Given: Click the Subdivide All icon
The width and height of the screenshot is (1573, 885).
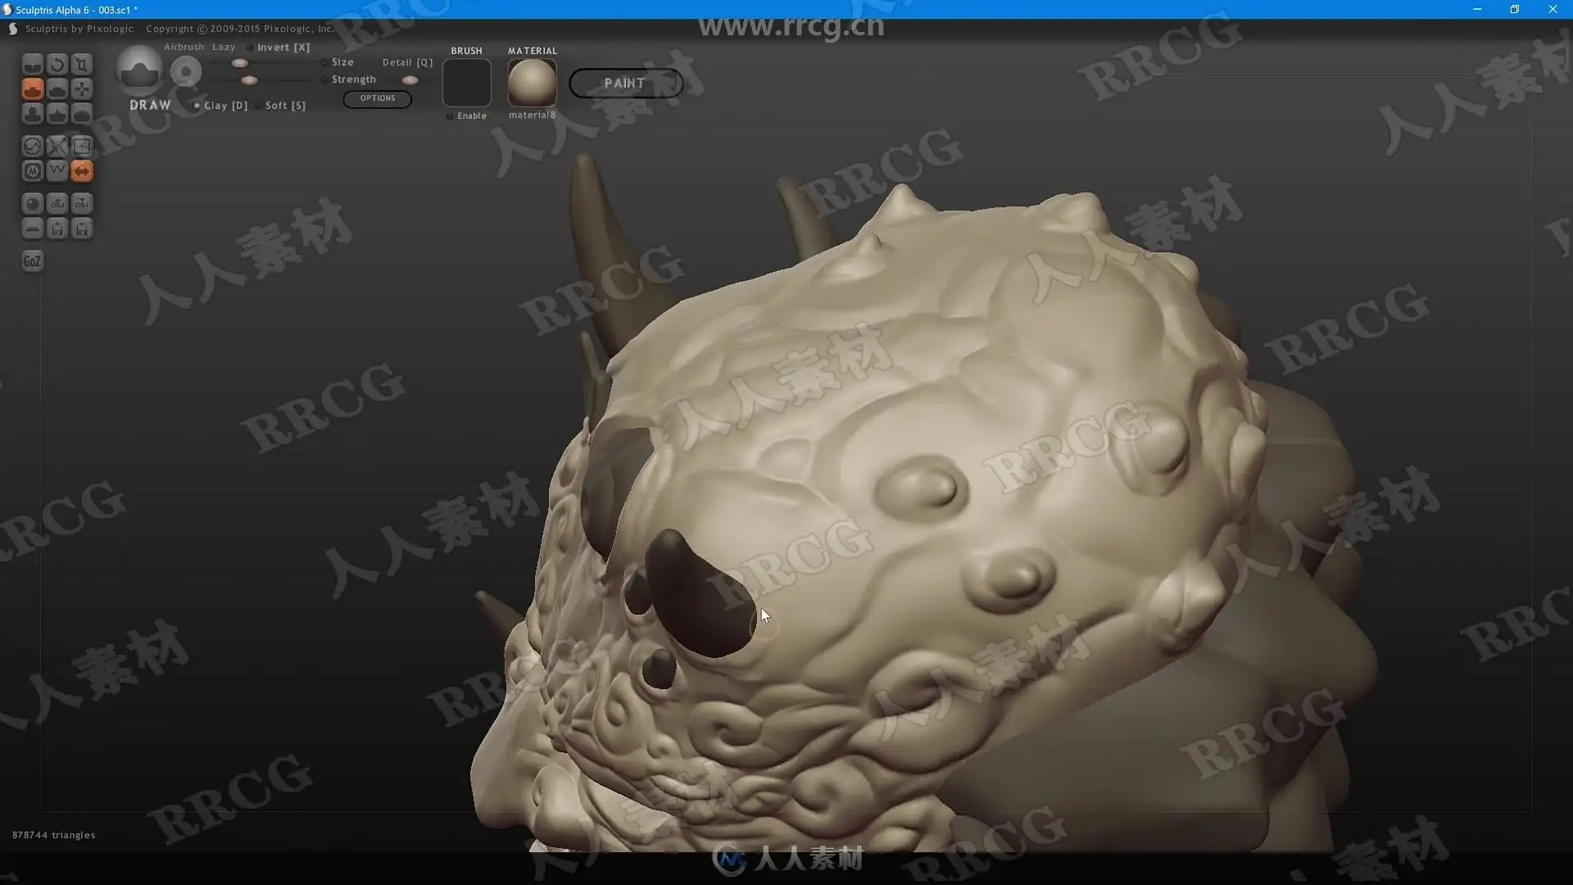Looking at the screenshot, I should point(82,147).
